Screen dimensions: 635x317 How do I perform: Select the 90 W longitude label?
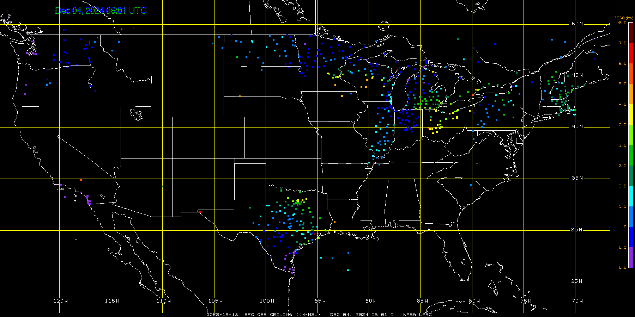[x=371, y=301]
